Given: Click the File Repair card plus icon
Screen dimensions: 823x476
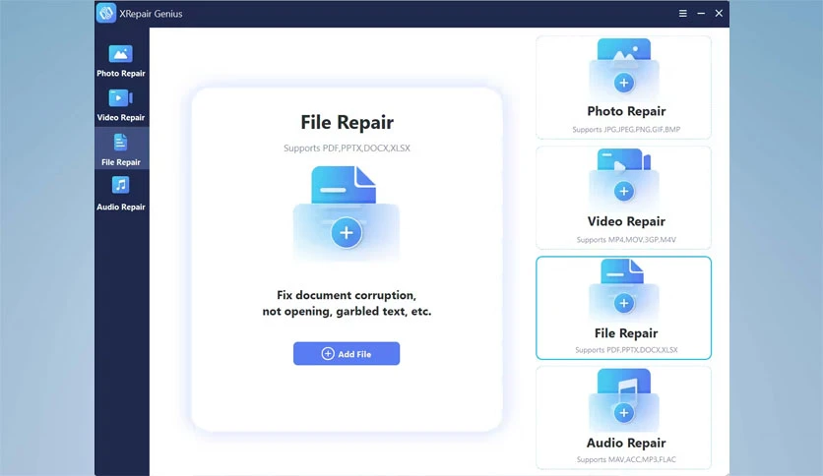Looking at the screenshot, I should click(624, 303).
